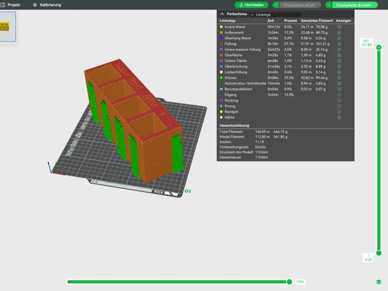Expand the arrow beside Druckplatte slicen
The height and width of the screenshot is (291, 388).
pyautogui.click(x=276, y=5)
